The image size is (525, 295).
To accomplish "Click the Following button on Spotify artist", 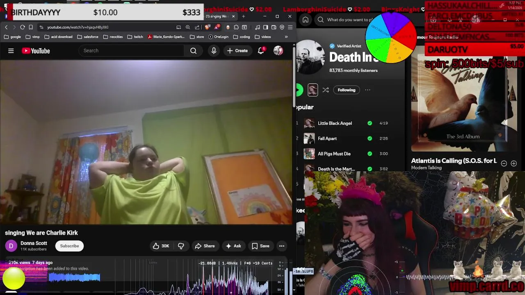I will point(347,90).
